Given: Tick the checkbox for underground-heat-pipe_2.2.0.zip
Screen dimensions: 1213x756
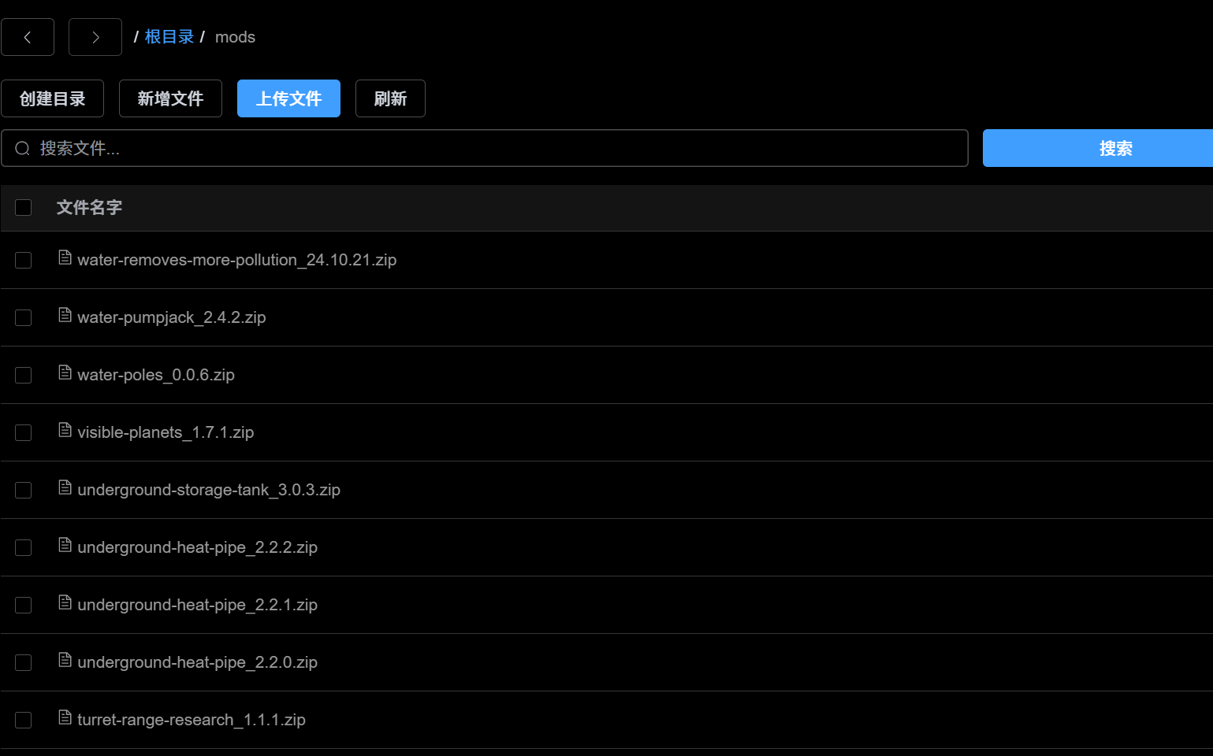Looking at the screenshot, I should pyautogui.click(x=24, y=662).
